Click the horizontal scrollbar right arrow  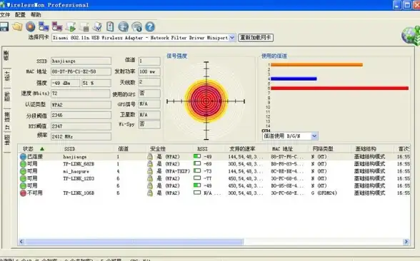pyautogui.click(x=406, y=242)
